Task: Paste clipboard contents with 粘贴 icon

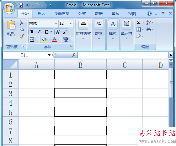Action: point(11,25)
